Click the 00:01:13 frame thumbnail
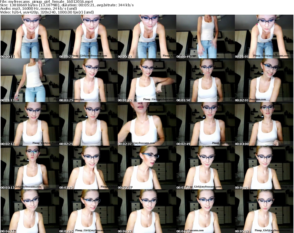 pyautogui.click(x=30, y=80)
